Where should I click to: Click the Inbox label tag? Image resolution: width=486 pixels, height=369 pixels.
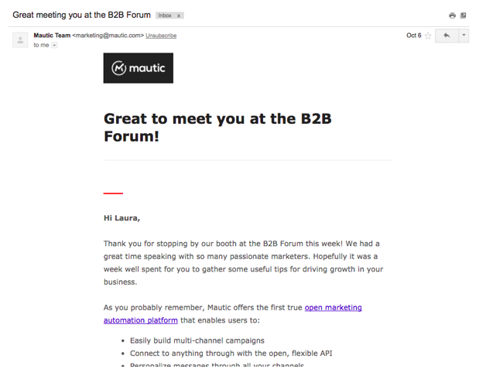coord(165,15)
